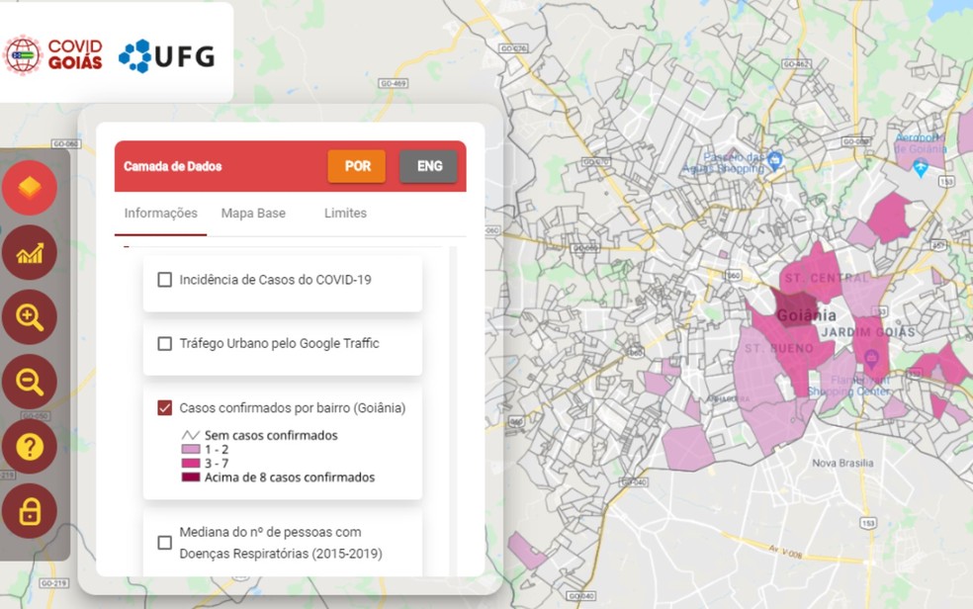Click the 'Camada de Dados' panel title
The image size is (973, 609).
[172, 166]
